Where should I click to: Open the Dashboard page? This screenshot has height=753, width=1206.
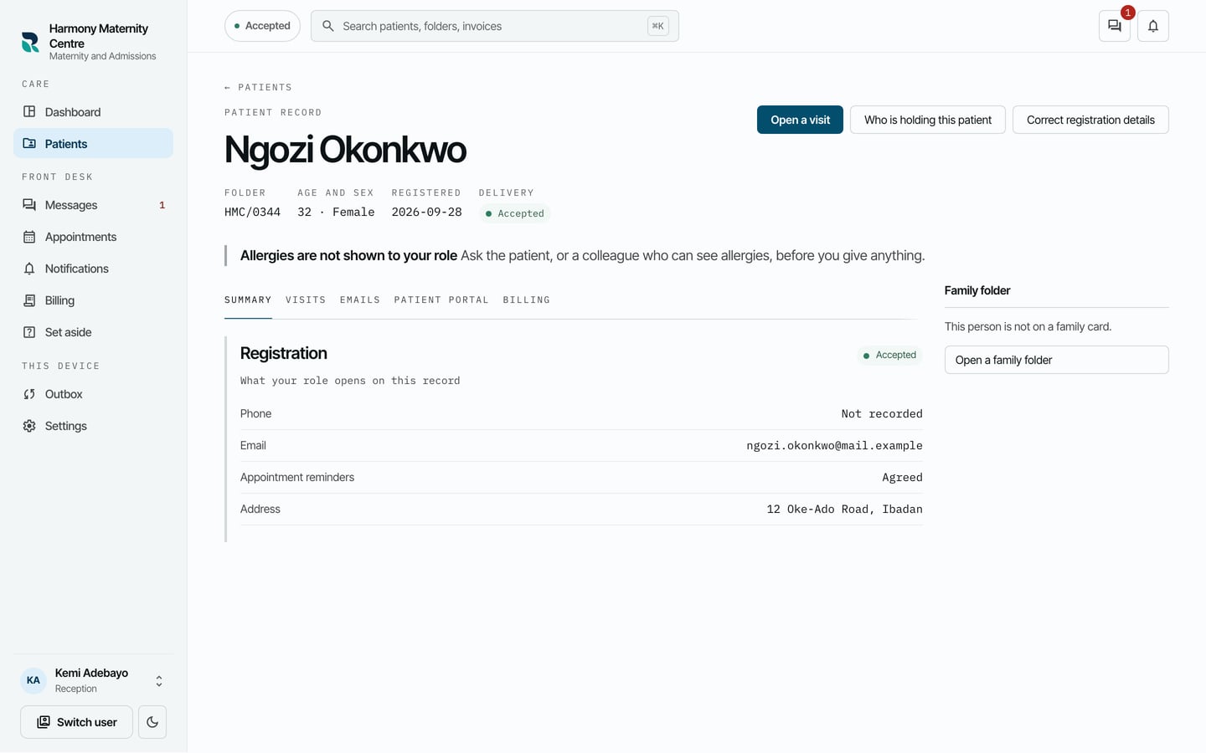point(93,112)
